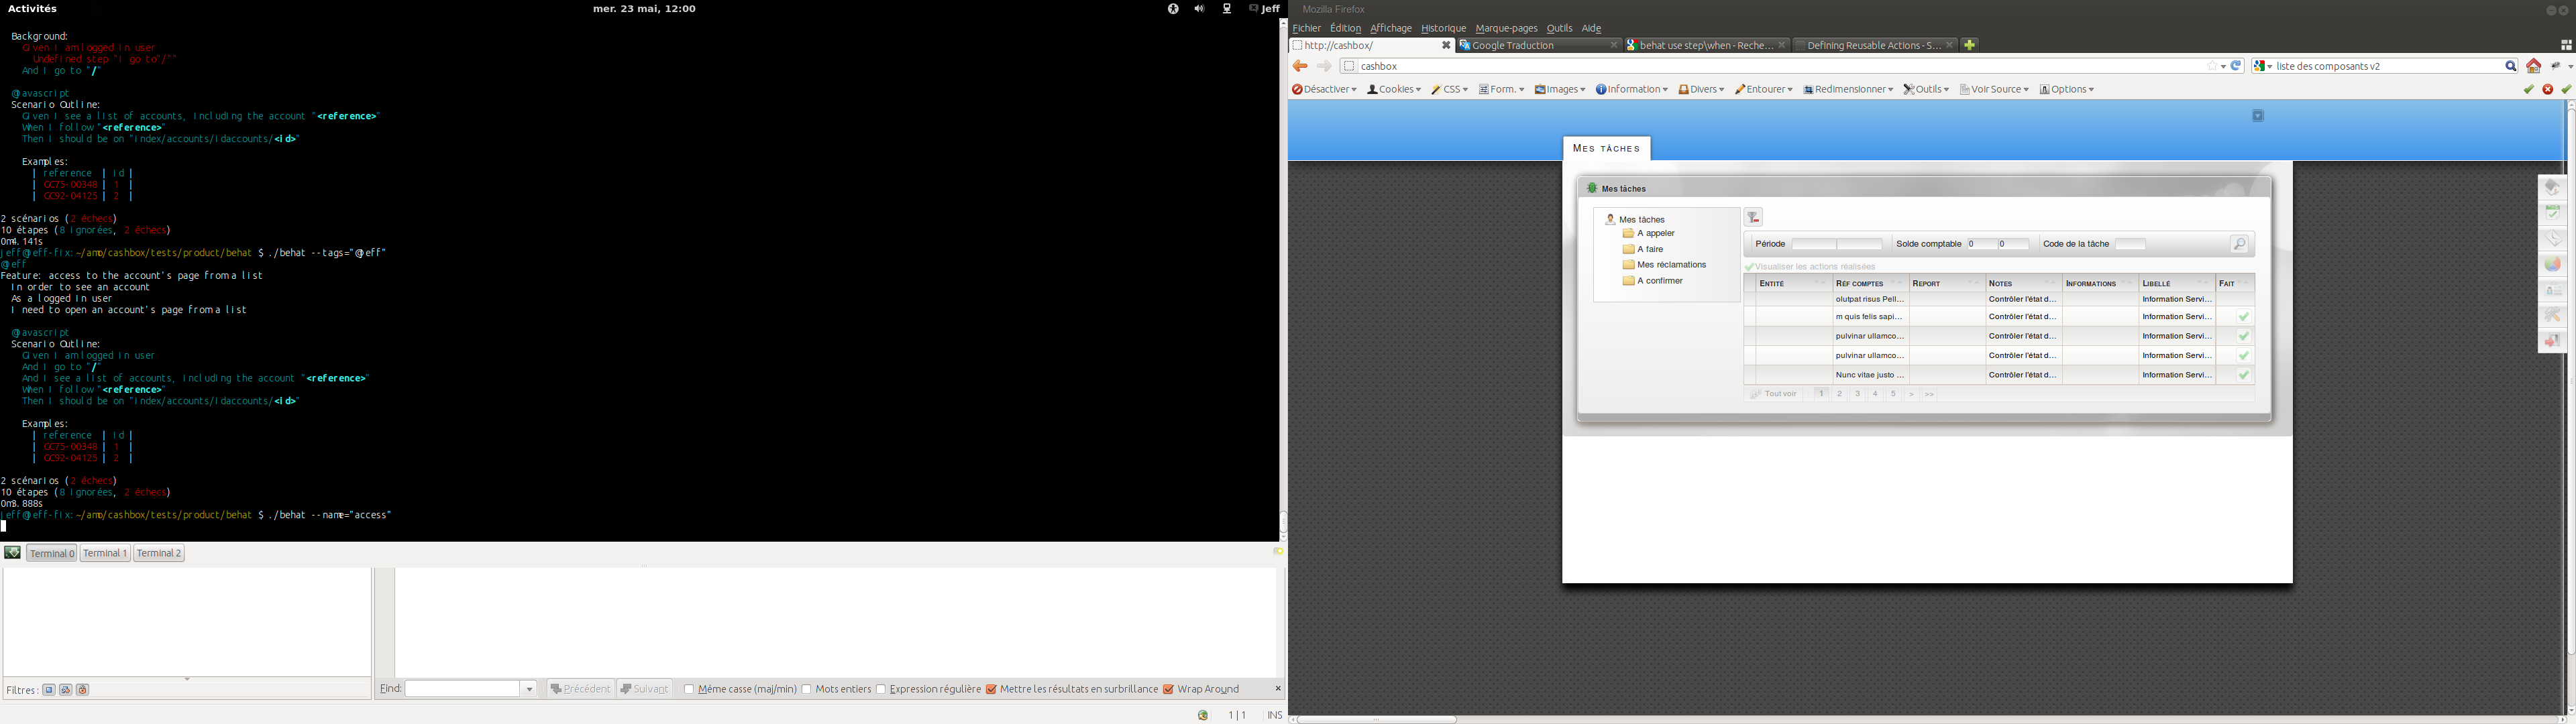Click the first filter icon next to Filtres
The height and width of the screenshot is (724, 2576).
(x=48, y=690)
